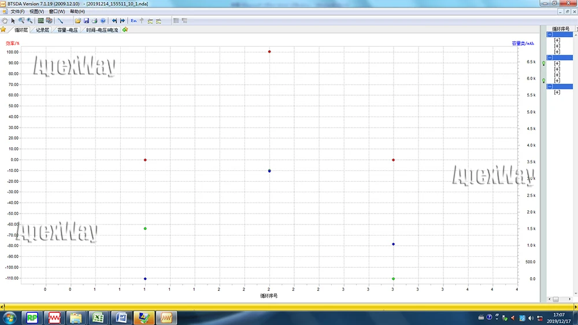Click the blue help question icon
The width and height of the screenshot is (578, 325).
pyautogui.click(x=103, y=21)
